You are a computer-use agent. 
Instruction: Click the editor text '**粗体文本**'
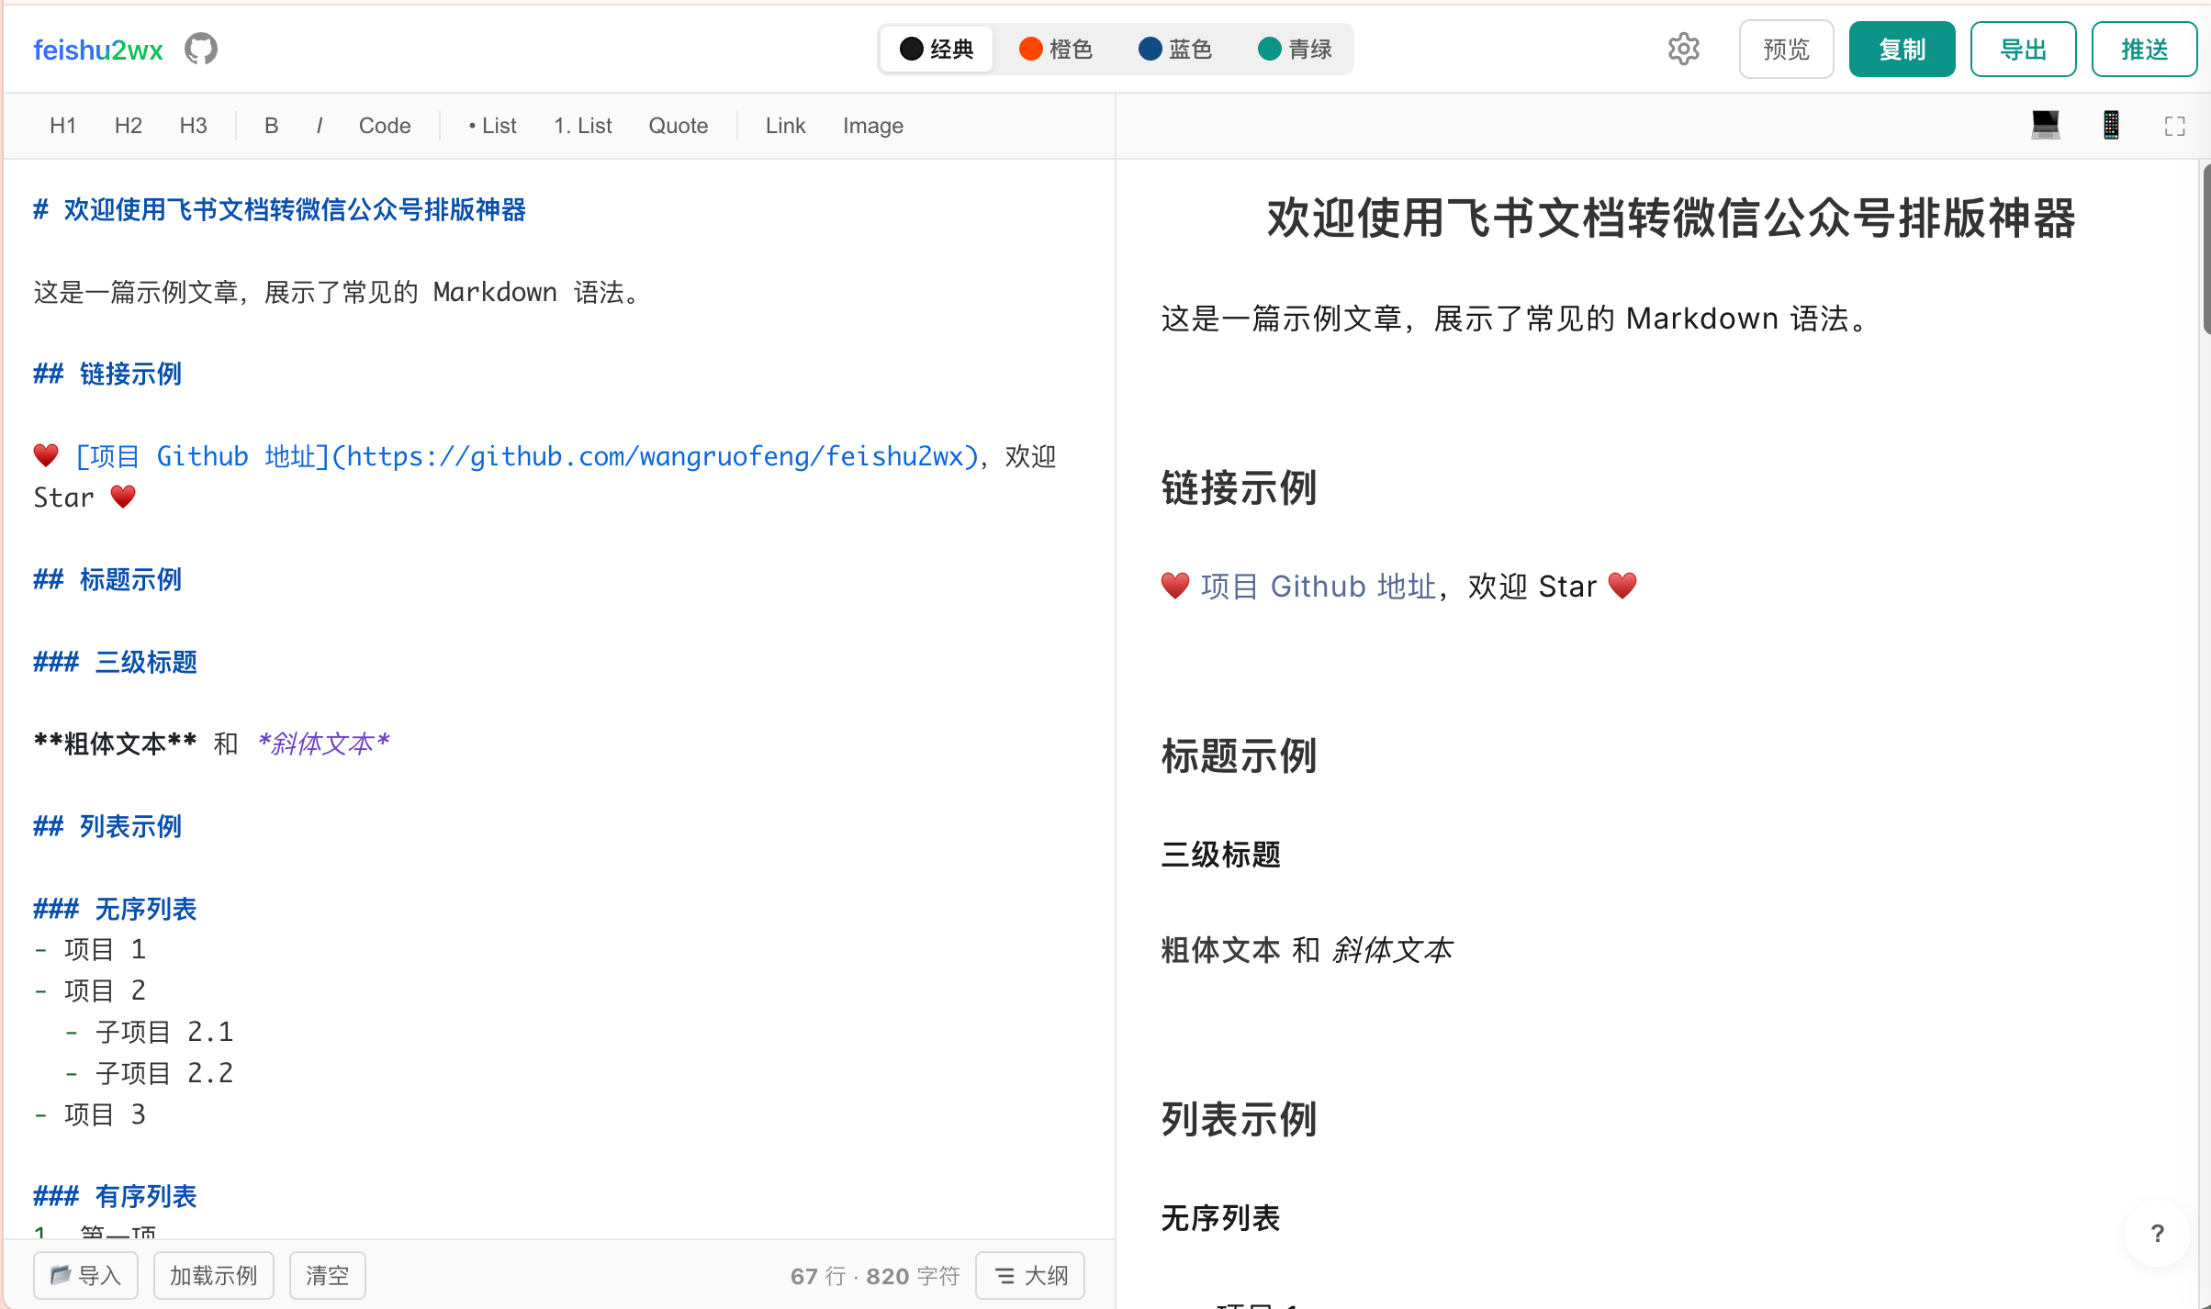coord(115,744)
